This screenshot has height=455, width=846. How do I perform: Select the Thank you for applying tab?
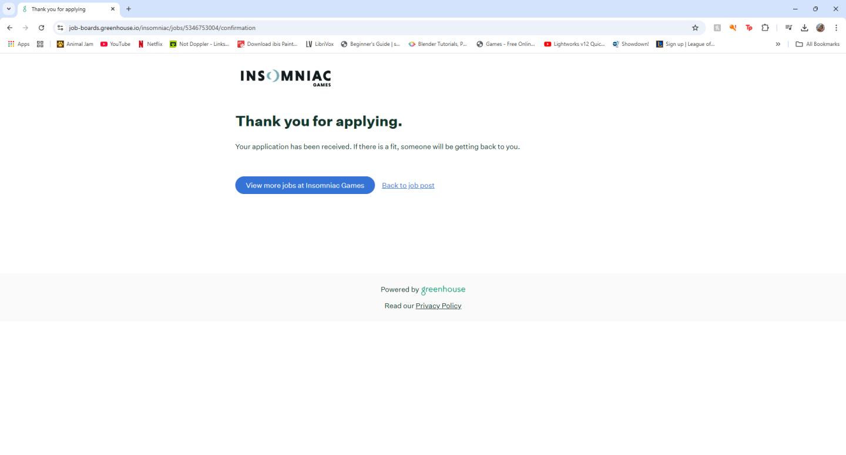tap(68, 9)
